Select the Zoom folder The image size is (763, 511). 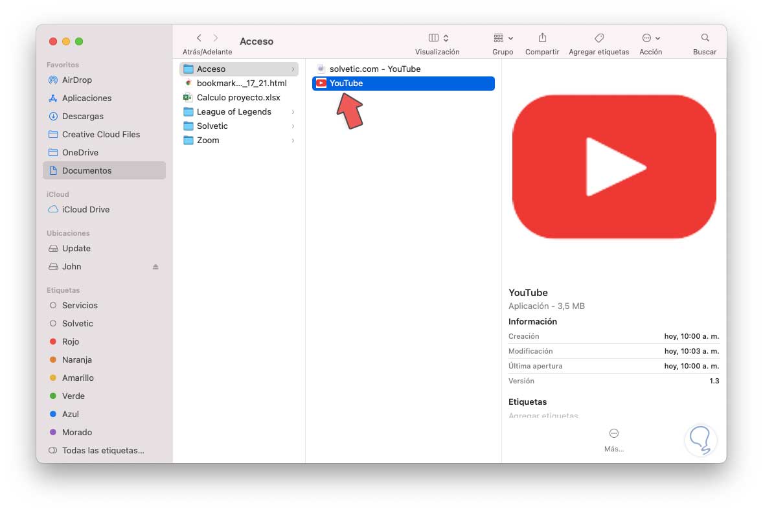click(x=239, y=140)
